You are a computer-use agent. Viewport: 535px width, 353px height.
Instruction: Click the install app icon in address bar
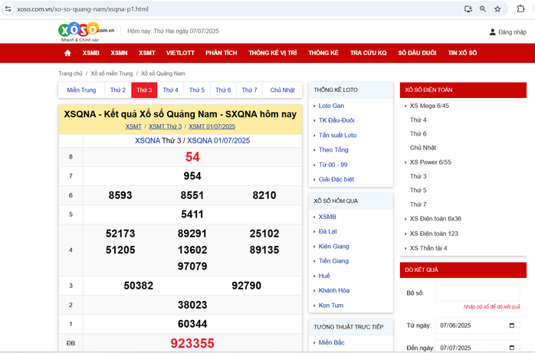coord(468,8)
